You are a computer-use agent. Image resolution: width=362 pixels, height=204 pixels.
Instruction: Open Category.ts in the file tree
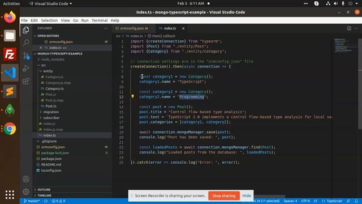pos(54,88)
